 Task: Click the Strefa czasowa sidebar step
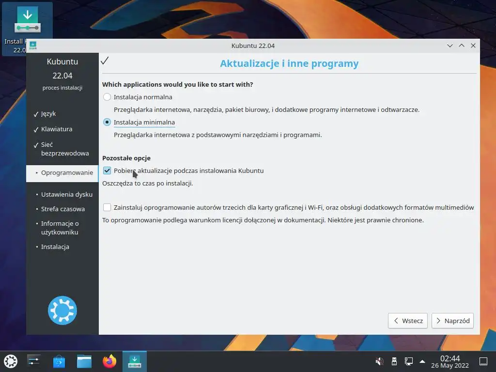62,209
